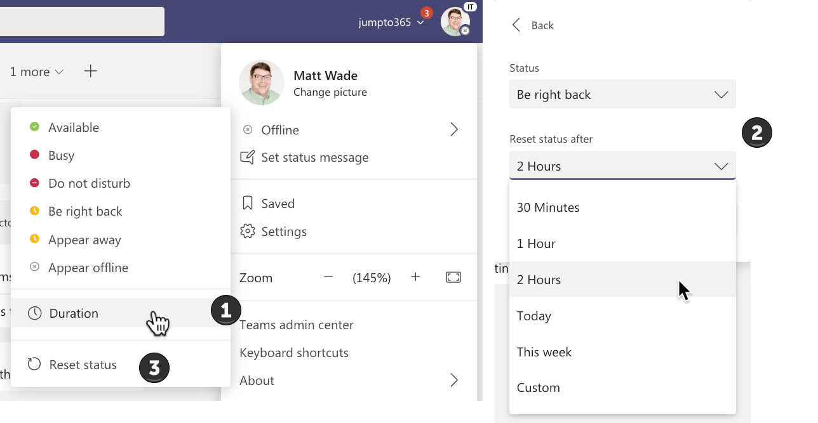The width and height of the screenshot is (818, 423).
Task: Choose Appear offline status
Action: click(x=121, y=268)
